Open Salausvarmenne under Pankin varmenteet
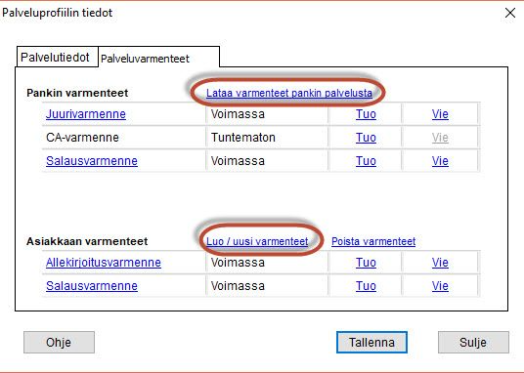Viewport: 524px width, 373px height. [x=92, y=161]
